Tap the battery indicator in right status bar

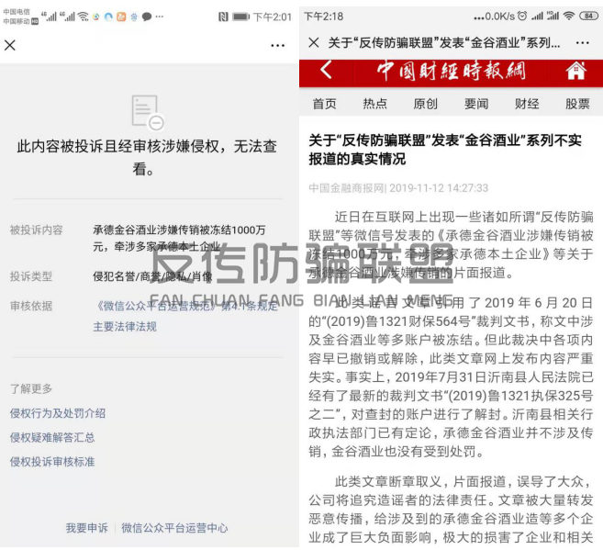pos(588,17)
